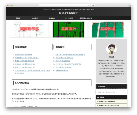Open the 回路図 navigation menu item

tap(18, 18)
